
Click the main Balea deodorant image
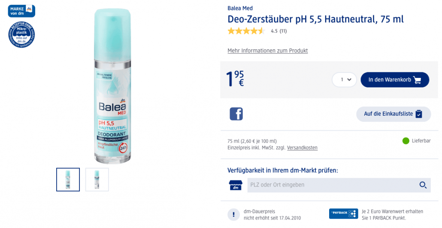(112, 86)
